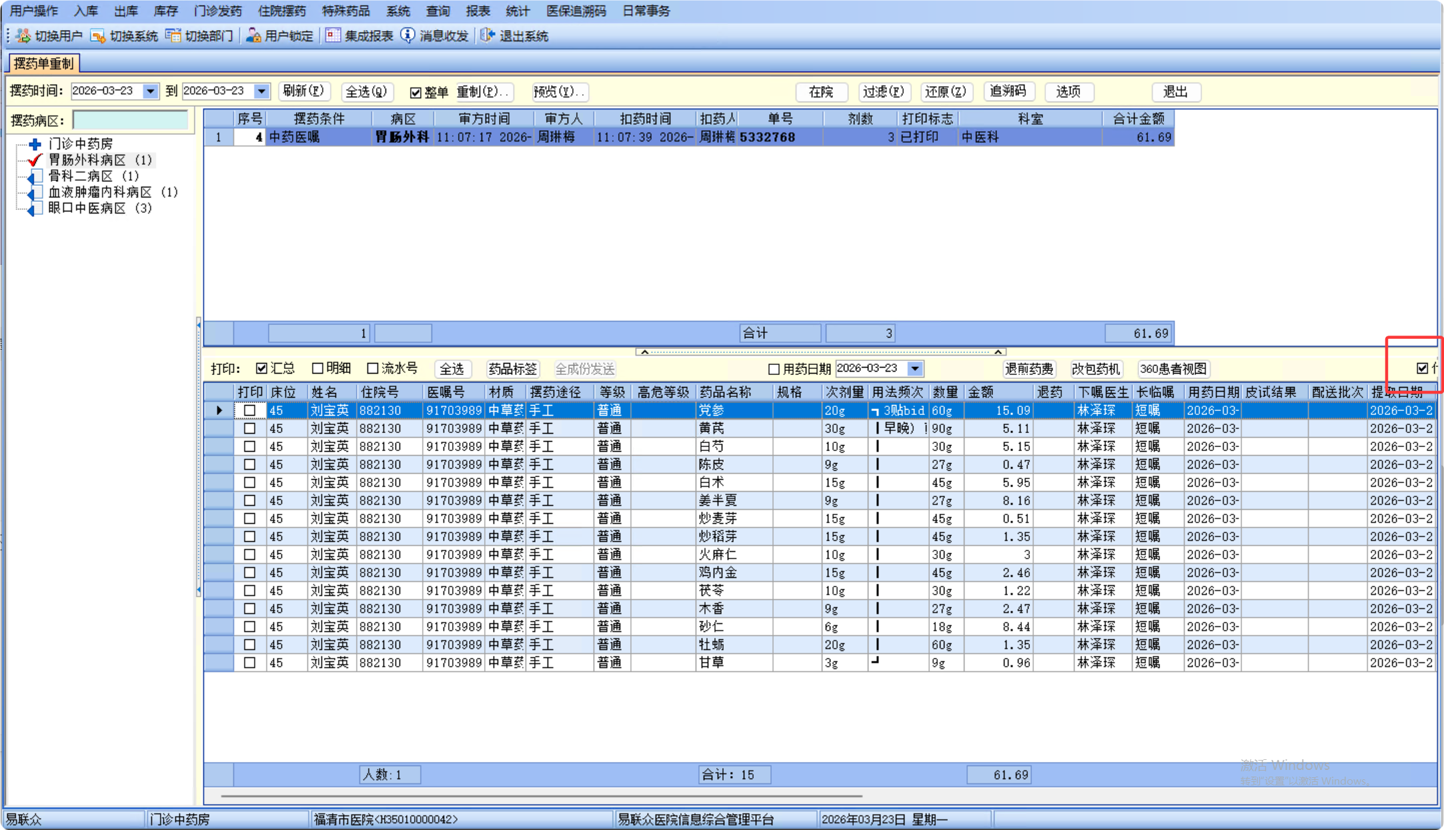Open the 医保追溯码 menu
The height and width of the screenshot is (830, 1444).
point(576,11)
